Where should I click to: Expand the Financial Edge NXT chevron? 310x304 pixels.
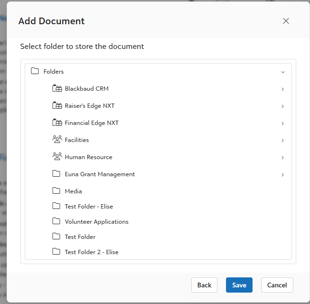[282, 123]
